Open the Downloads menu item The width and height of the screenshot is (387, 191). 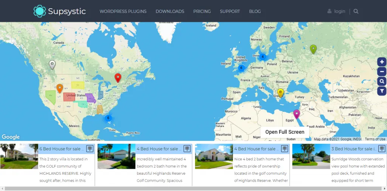pos(170,11)
